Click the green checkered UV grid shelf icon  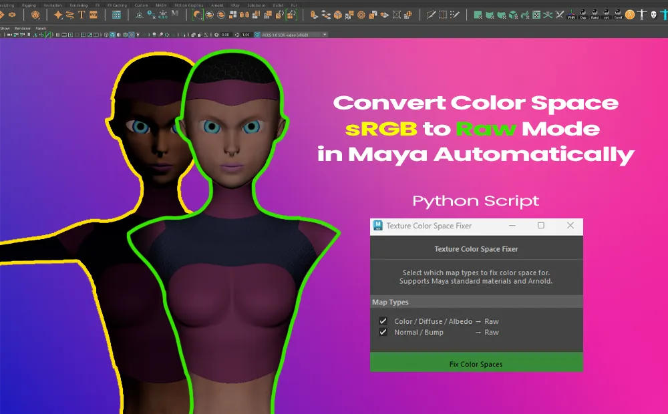(x=536, y=14)
